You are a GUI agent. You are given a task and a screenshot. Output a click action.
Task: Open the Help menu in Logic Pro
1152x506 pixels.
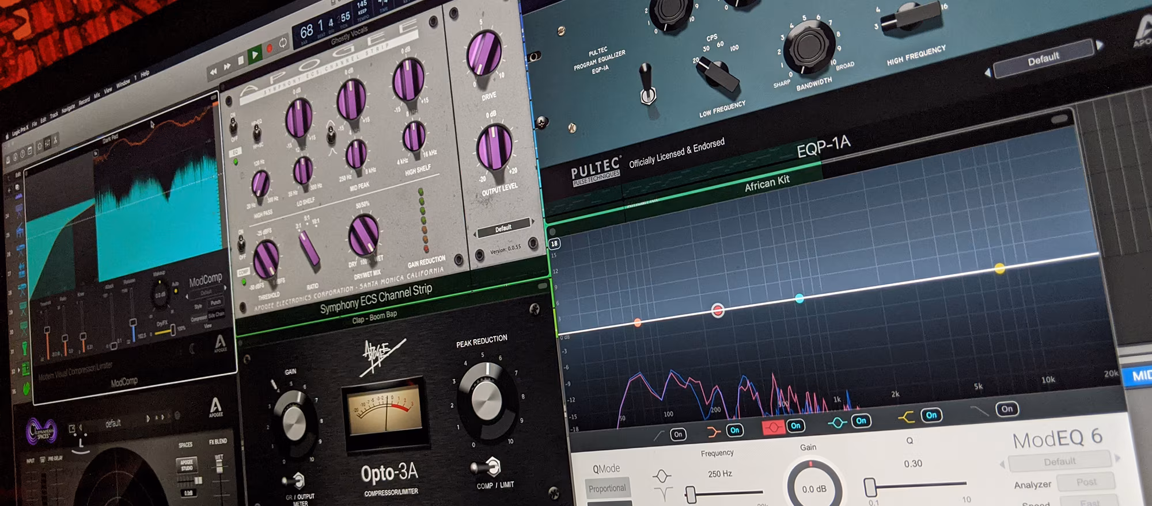[x=145, y=74]
